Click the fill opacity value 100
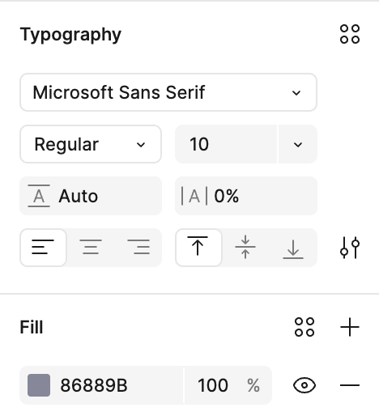379x416 pixels. [213, 385]
